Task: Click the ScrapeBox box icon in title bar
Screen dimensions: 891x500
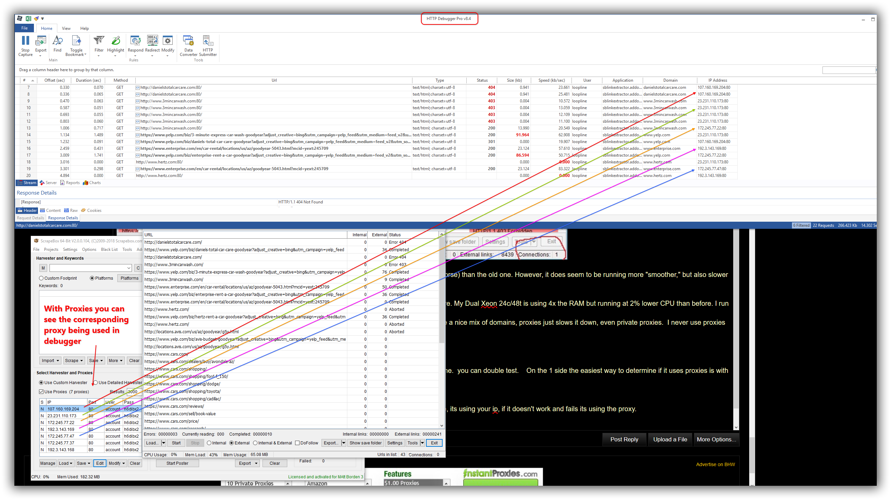Action: [36, 241]
